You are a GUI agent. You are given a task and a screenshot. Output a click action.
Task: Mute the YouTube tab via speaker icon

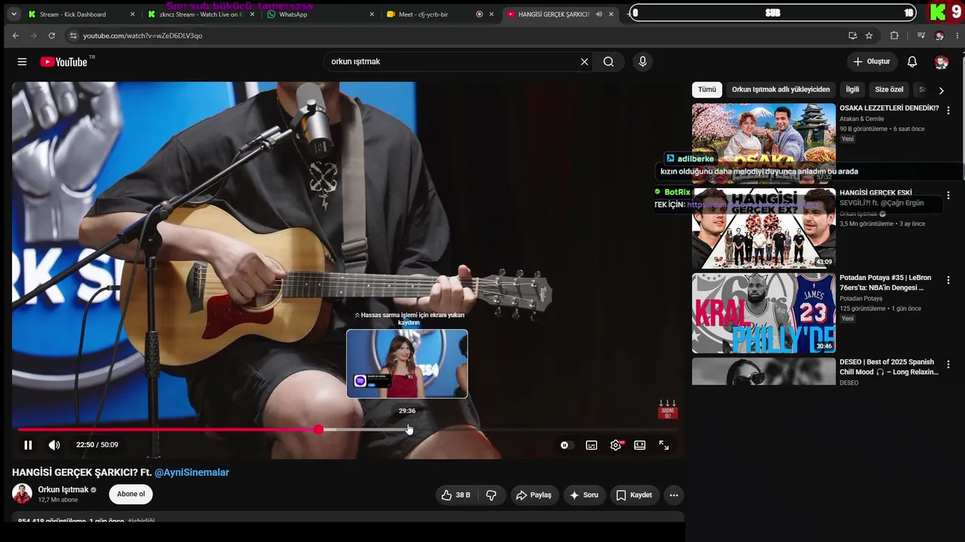[x=599, y=14]
